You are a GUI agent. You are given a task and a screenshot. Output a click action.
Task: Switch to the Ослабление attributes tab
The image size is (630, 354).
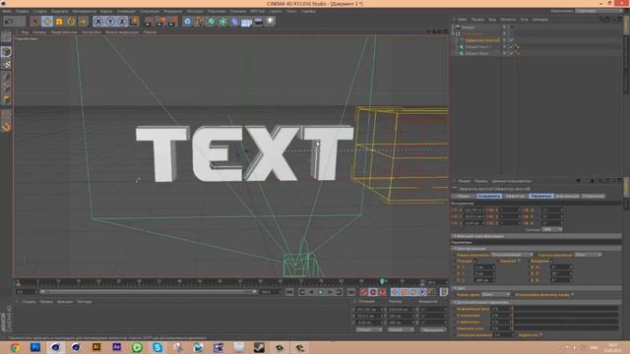(593, 196)
